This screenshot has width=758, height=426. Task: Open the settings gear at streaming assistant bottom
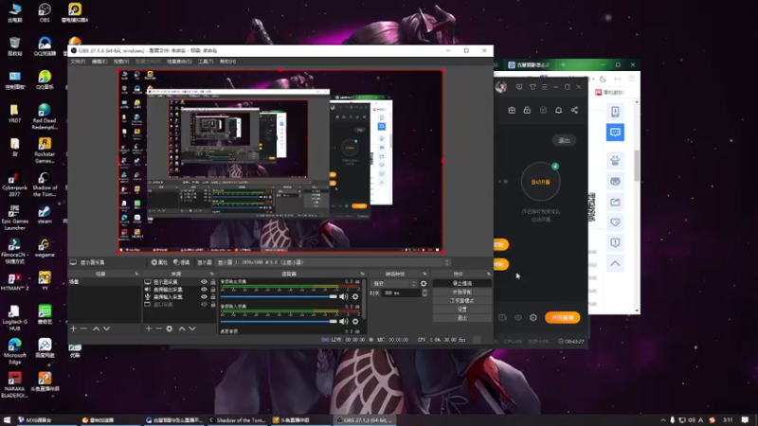(x=533, y=318)
